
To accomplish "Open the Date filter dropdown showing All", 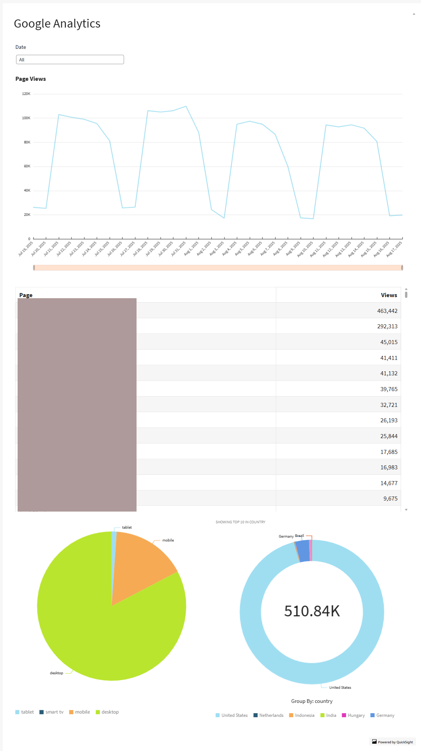I will click(x=70, y=59).
